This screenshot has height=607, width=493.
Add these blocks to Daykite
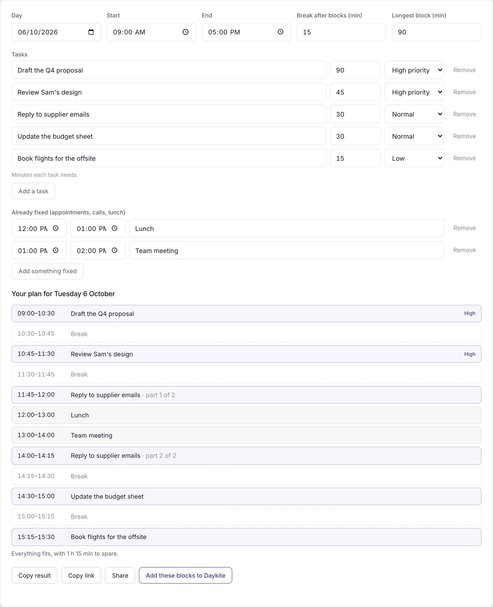(185, 575)
